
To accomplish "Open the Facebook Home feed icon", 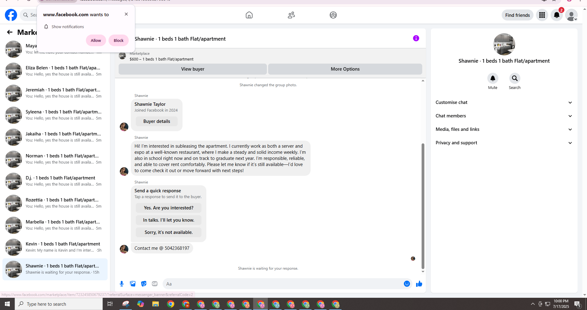I will point(249,15).
